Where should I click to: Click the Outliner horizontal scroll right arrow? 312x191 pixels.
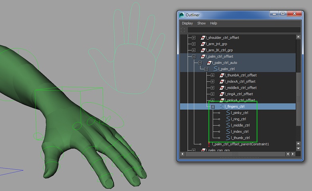[293, 154]
